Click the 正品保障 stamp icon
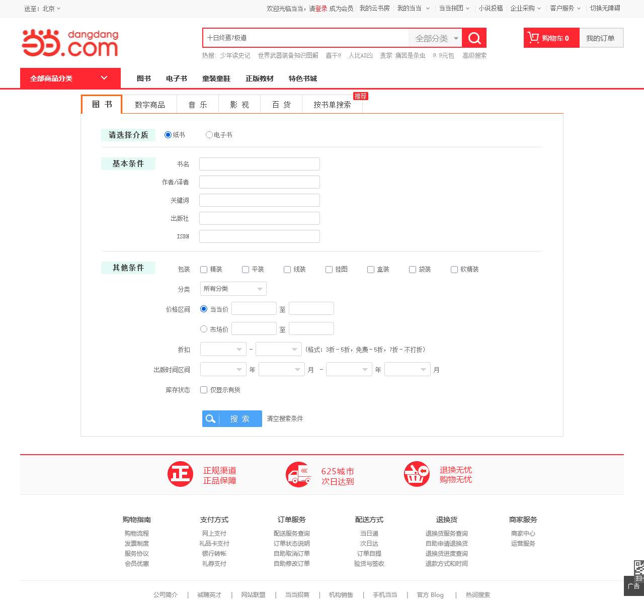 180,474
